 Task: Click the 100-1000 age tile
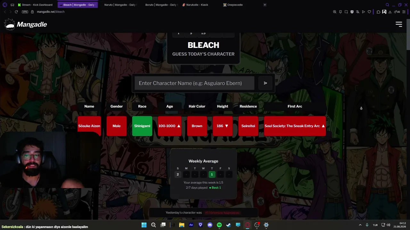(x=169, y=126)
